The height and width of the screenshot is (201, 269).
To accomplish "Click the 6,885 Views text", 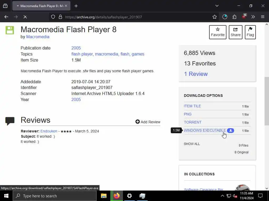I will (200, 53).
